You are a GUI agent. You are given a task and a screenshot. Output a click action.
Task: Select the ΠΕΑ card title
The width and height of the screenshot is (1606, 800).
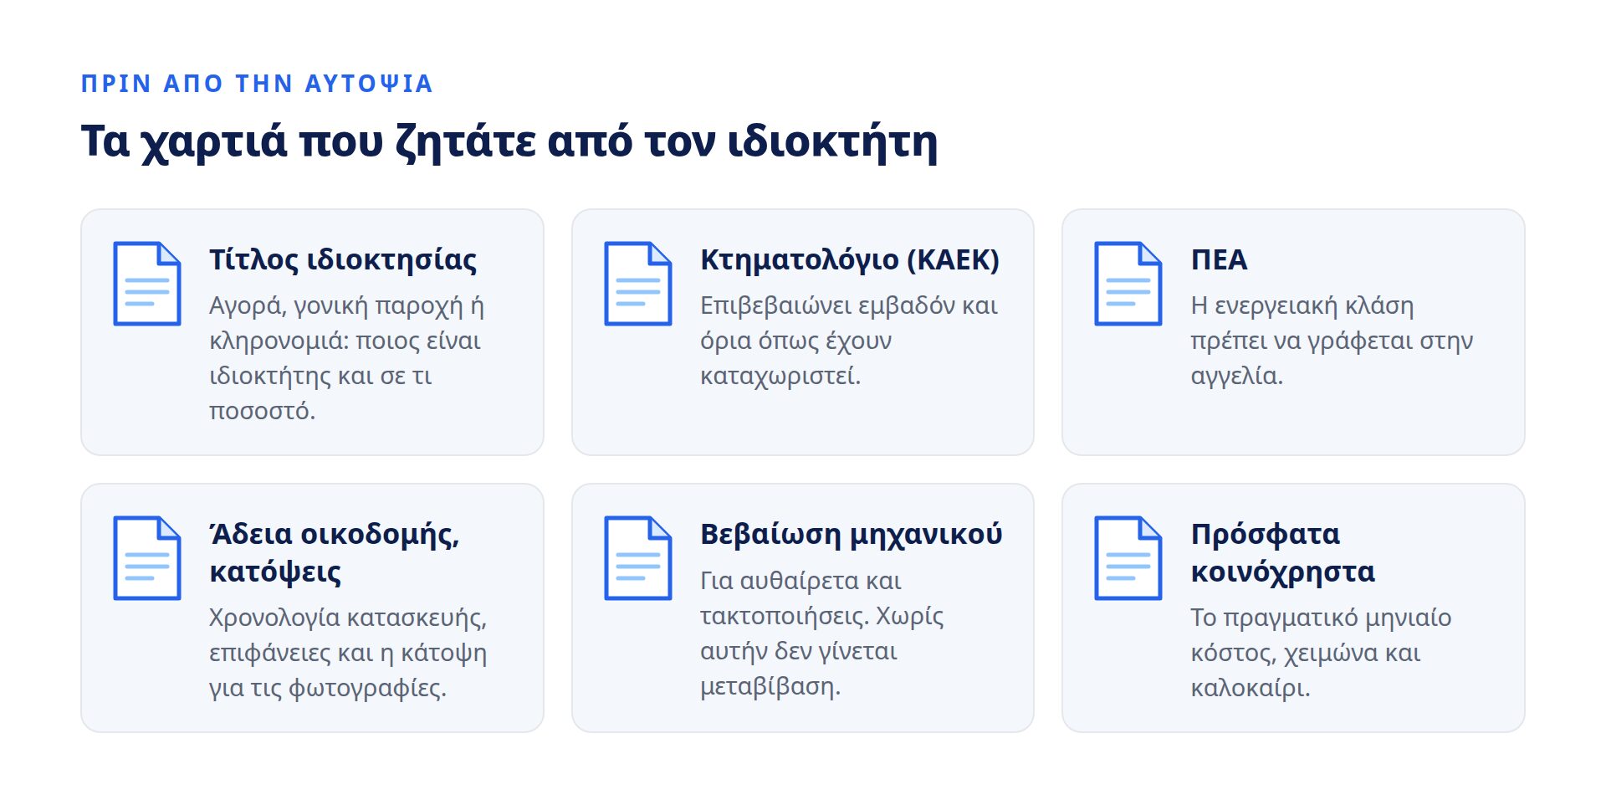(x=1219, y=260)
